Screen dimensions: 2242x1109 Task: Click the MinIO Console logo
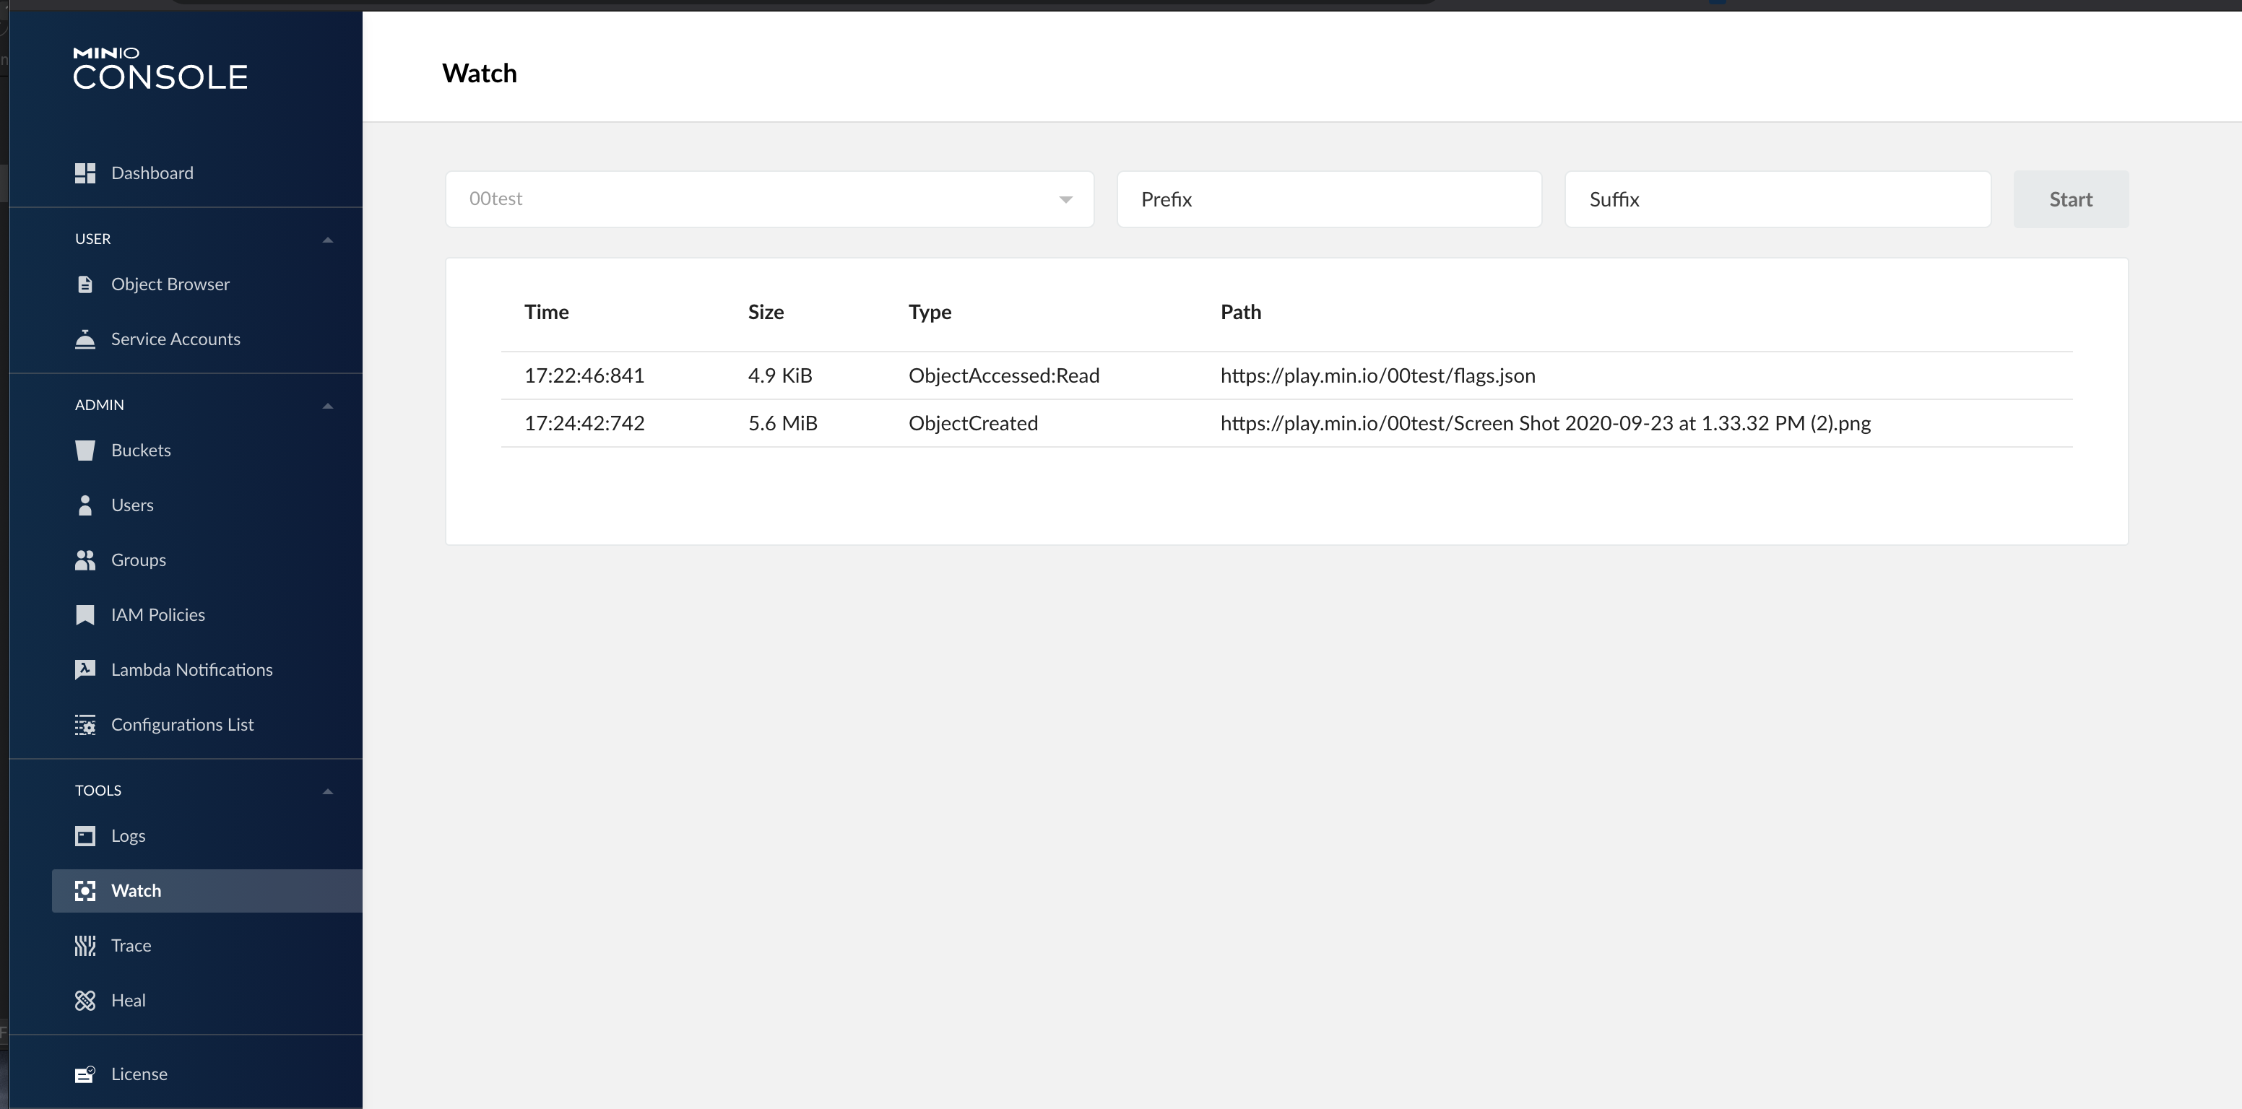click(x=160, y=68)
